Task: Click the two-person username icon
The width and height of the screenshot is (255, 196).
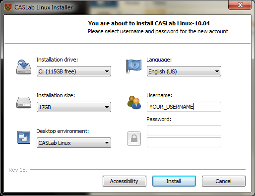Action: 134,102
